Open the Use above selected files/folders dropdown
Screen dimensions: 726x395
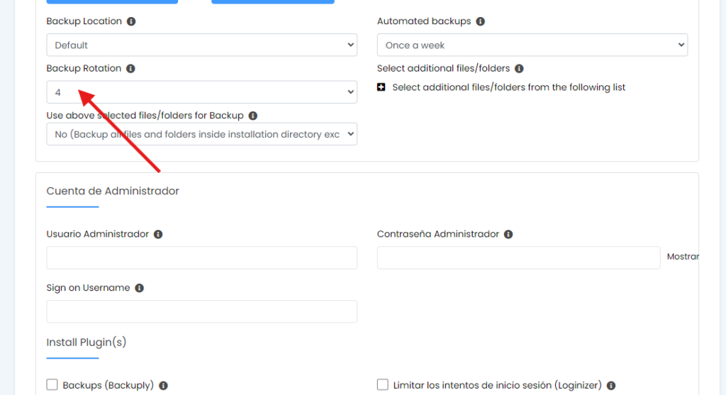pyautogui.click(x=201, y=134)
